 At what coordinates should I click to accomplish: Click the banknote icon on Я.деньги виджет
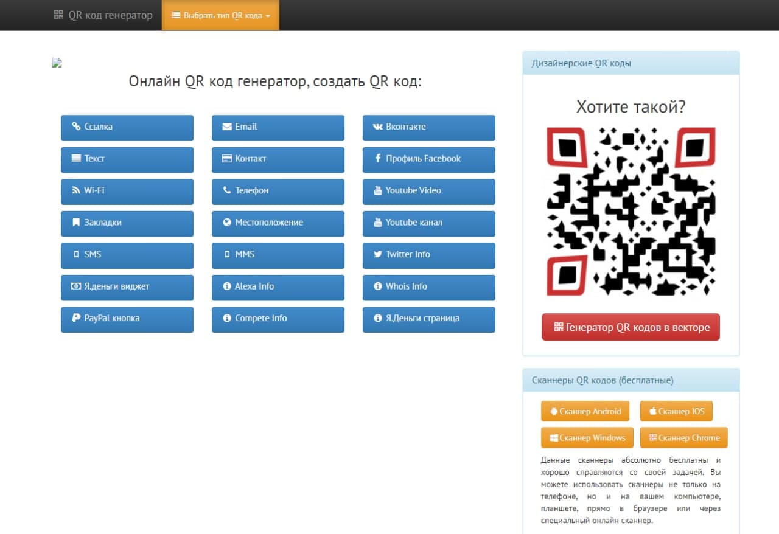[x=76, y=286]
